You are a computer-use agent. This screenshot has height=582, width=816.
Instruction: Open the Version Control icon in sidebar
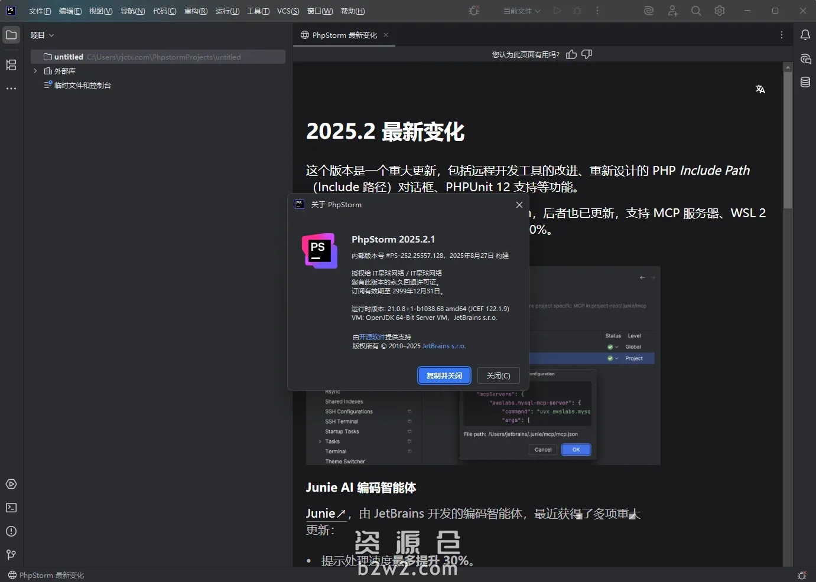point(11,555)
